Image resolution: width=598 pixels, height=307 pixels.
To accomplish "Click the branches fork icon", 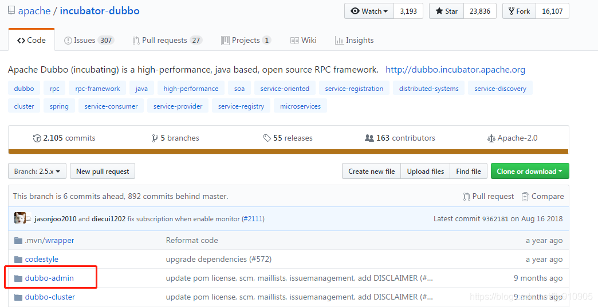I will pos(155,138).
